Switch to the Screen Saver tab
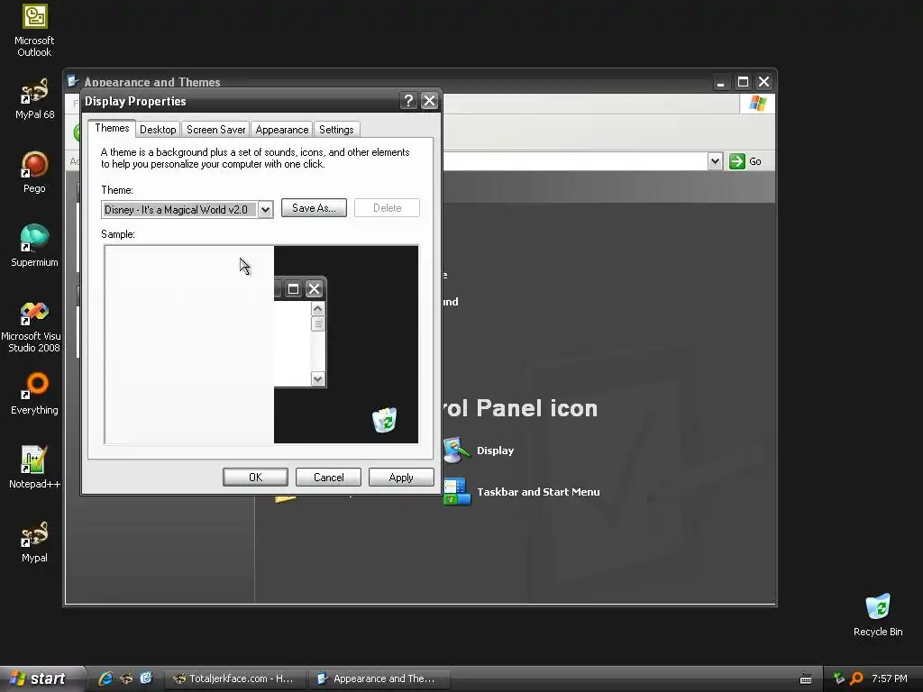The height and width of the screenshot is (692, 923). pos(215,130)
